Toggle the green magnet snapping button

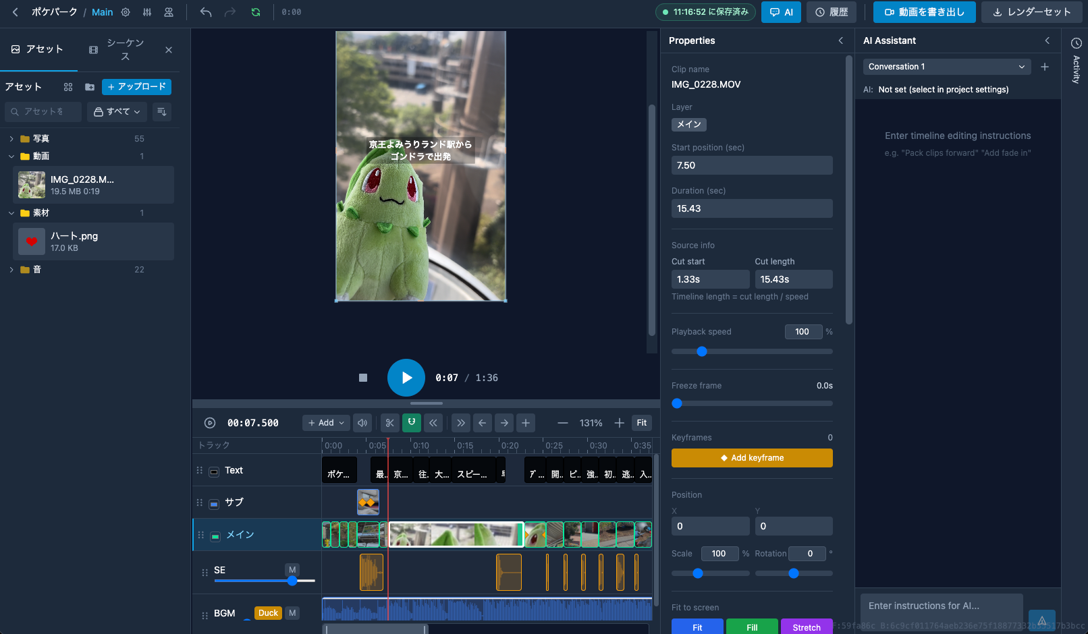[x=412, y=423]
